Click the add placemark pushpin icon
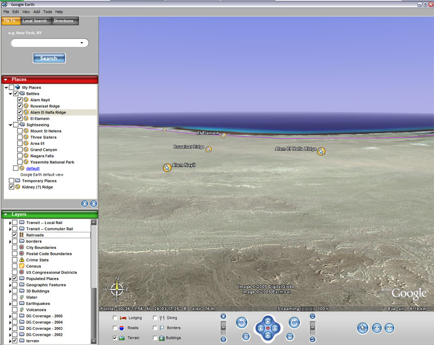The height and width of the screenshot is (345, 434). [x=363, y=328]
